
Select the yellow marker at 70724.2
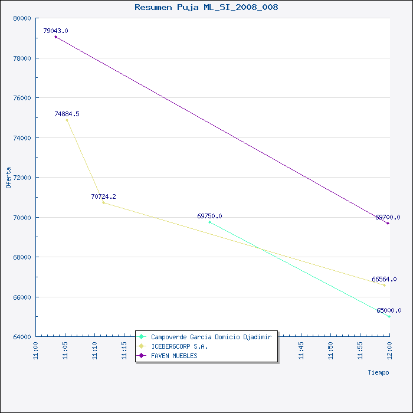(103, 202)
